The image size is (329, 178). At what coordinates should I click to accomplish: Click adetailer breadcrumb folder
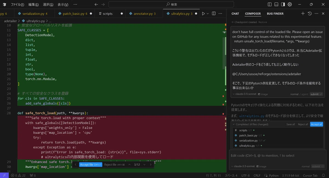(10, 21)
